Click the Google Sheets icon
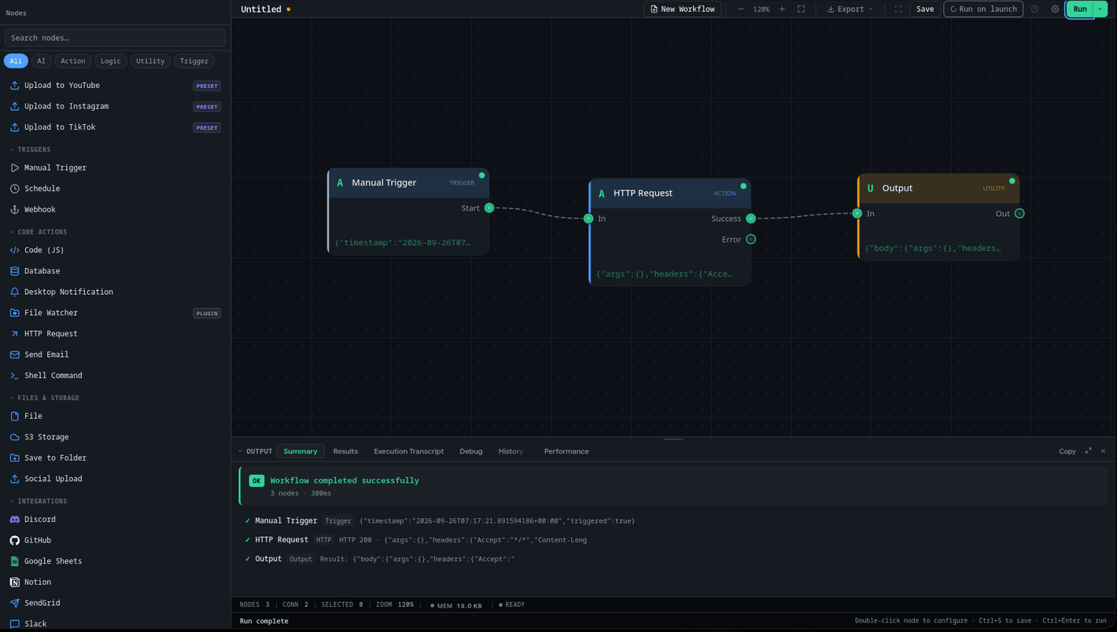Image resolution: width=1117 pixels, height=632 pixels. coord(14,561)
